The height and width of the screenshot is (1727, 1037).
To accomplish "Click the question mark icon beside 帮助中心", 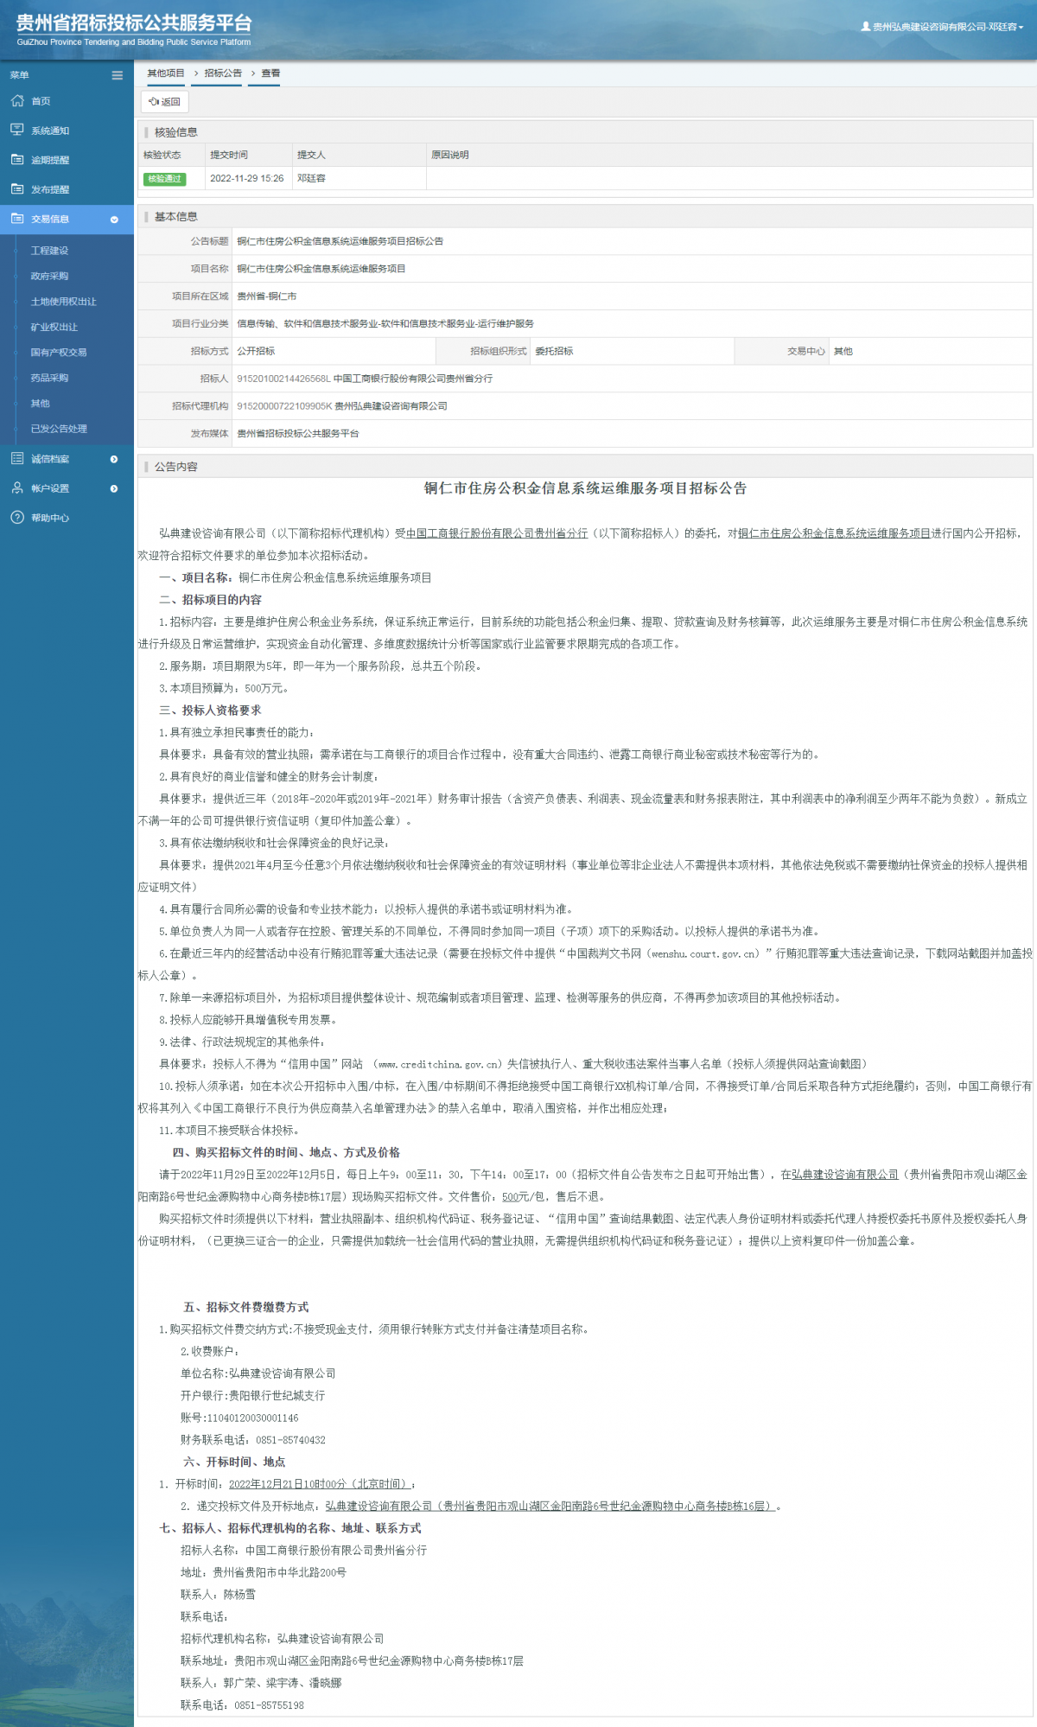I will [17, 518].
